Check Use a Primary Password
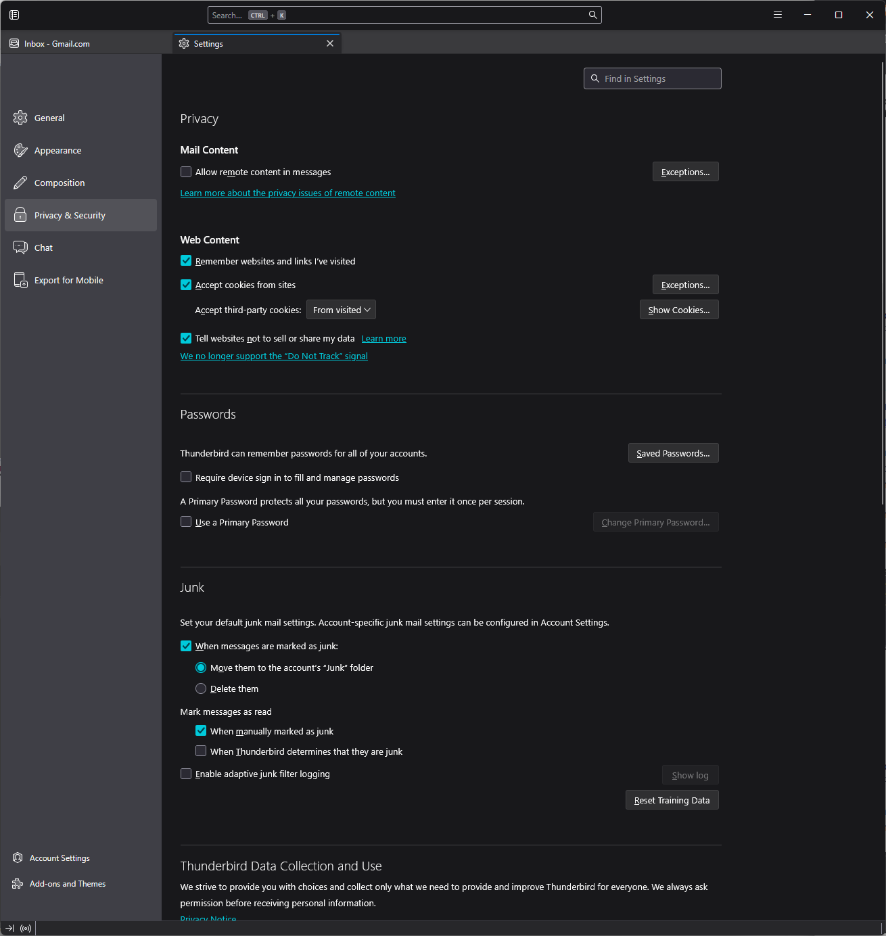Viewport: 886px width, 936px height. [186, 522]
